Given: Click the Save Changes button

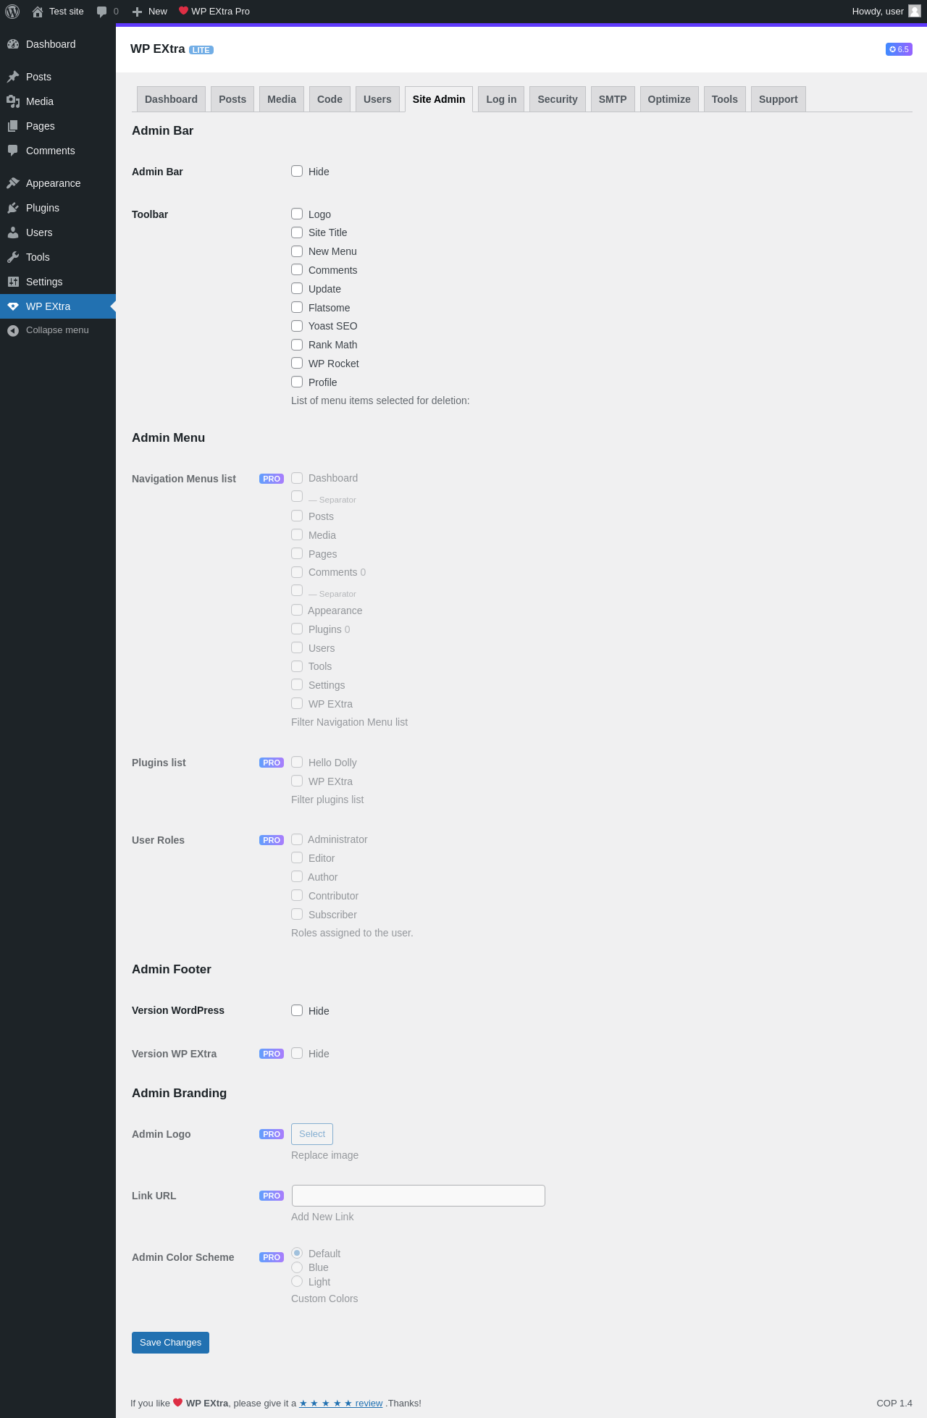Looking at the screenshot, I should coord(170,1343).
